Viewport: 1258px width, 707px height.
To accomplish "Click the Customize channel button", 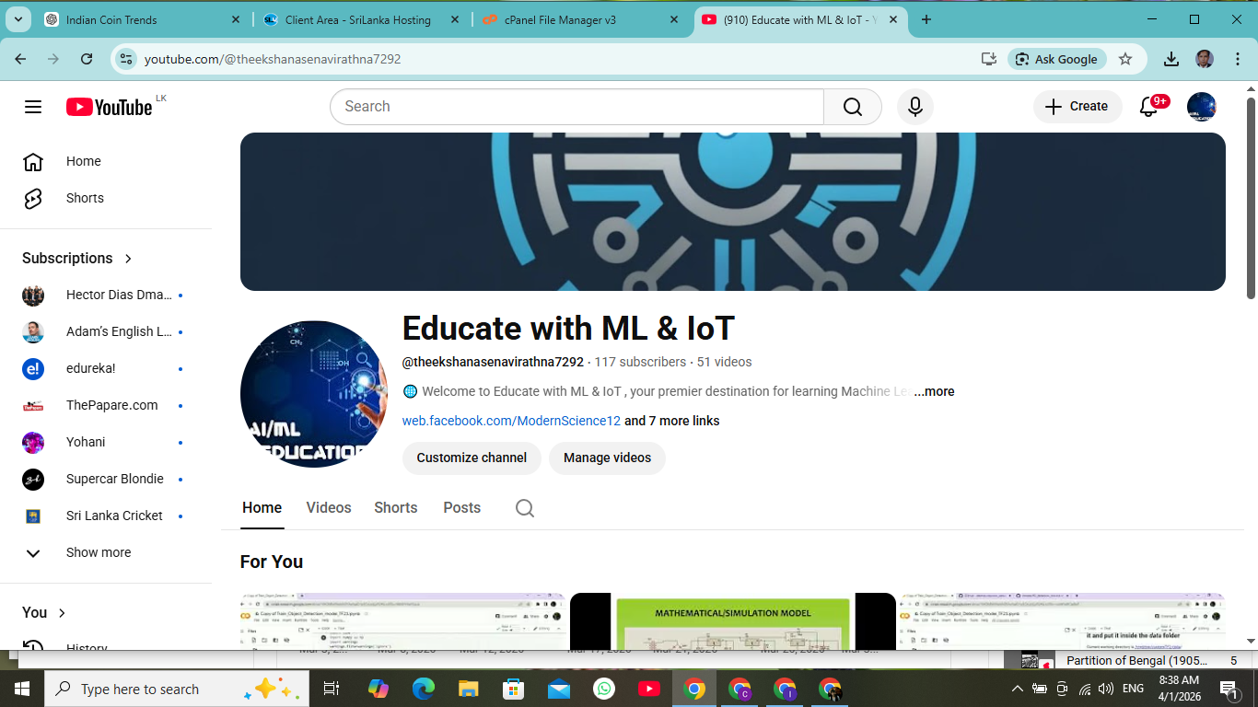I will [471, 458].
